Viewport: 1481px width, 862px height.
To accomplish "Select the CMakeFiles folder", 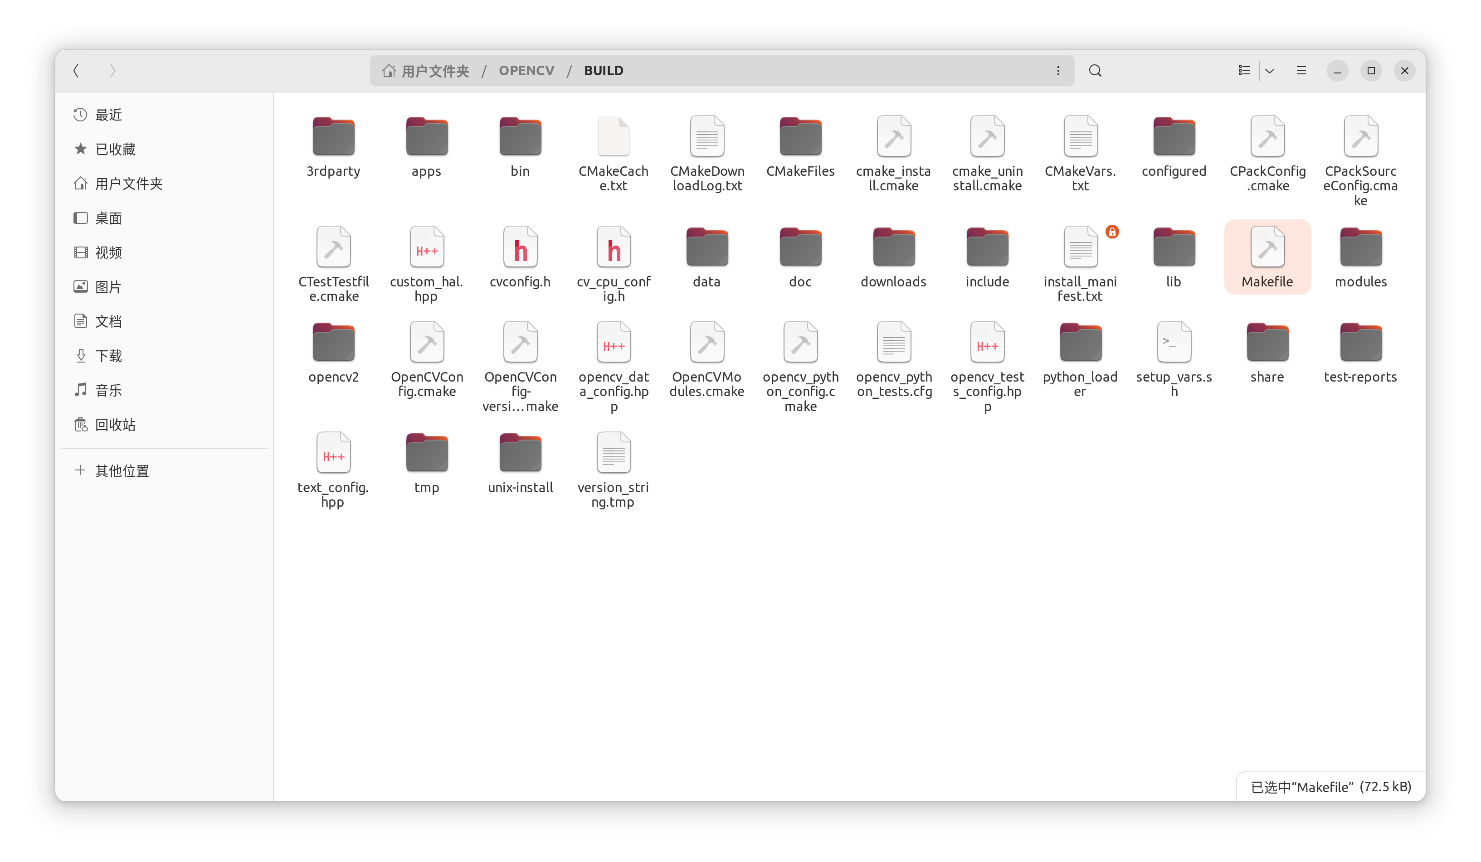I will click(800, 147).
